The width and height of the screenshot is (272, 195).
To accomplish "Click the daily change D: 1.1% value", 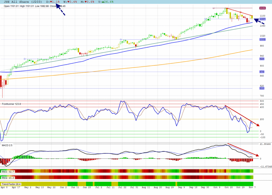I will point(54,2).
